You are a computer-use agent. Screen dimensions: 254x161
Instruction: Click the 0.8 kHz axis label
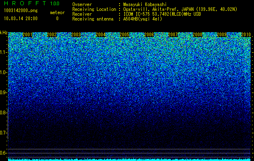(x=3, y=113)
